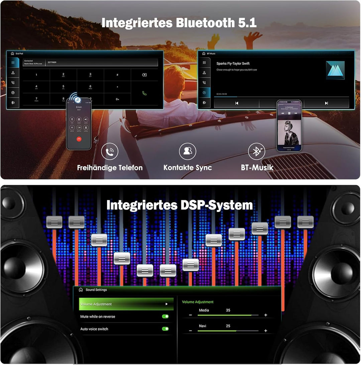Click the Media volume slider bar
This screenshot has width=361, height=365.
tap(228, 315)
